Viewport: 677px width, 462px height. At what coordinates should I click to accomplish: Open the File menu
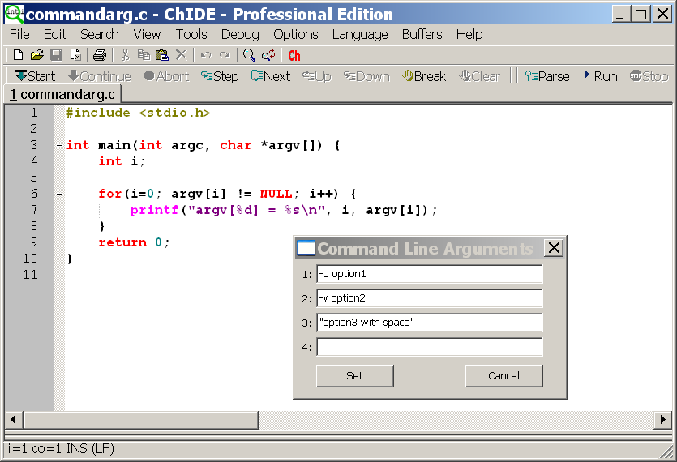[19, 34]
